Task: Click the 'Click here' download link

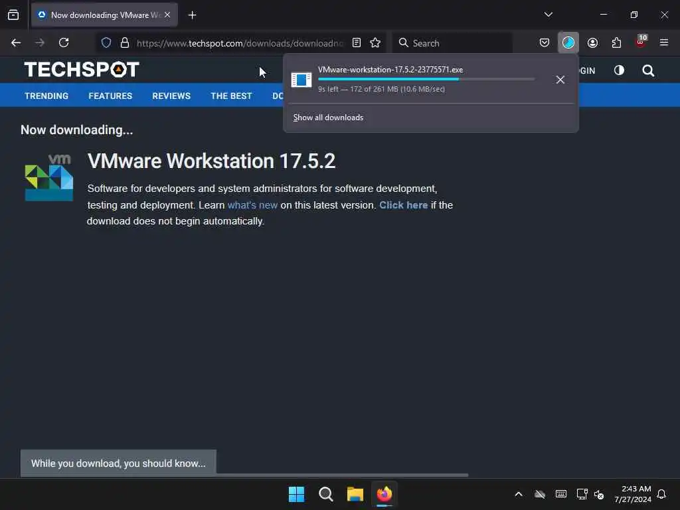Action: (x=403, y=205)
